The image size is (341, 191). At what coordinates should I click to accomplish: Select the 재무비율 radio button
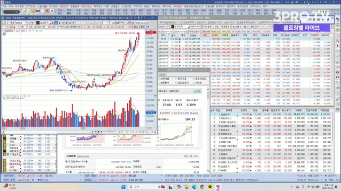(159, 79)
